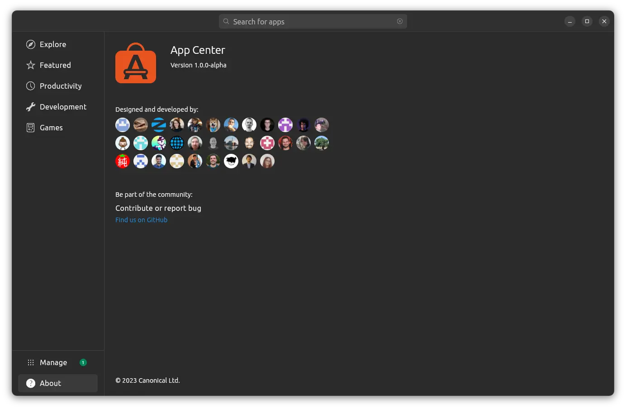Maximize the App Center window
This screenshot has width=626, height=409.
coord(587,21)
